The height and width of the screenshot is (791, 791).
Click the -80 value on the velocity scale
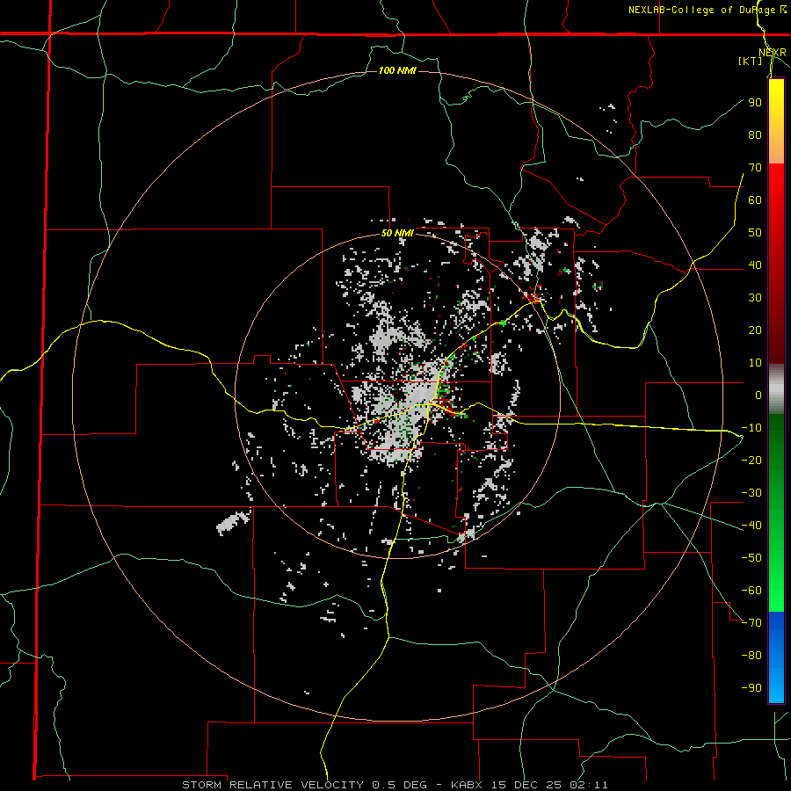pos(751,656)
